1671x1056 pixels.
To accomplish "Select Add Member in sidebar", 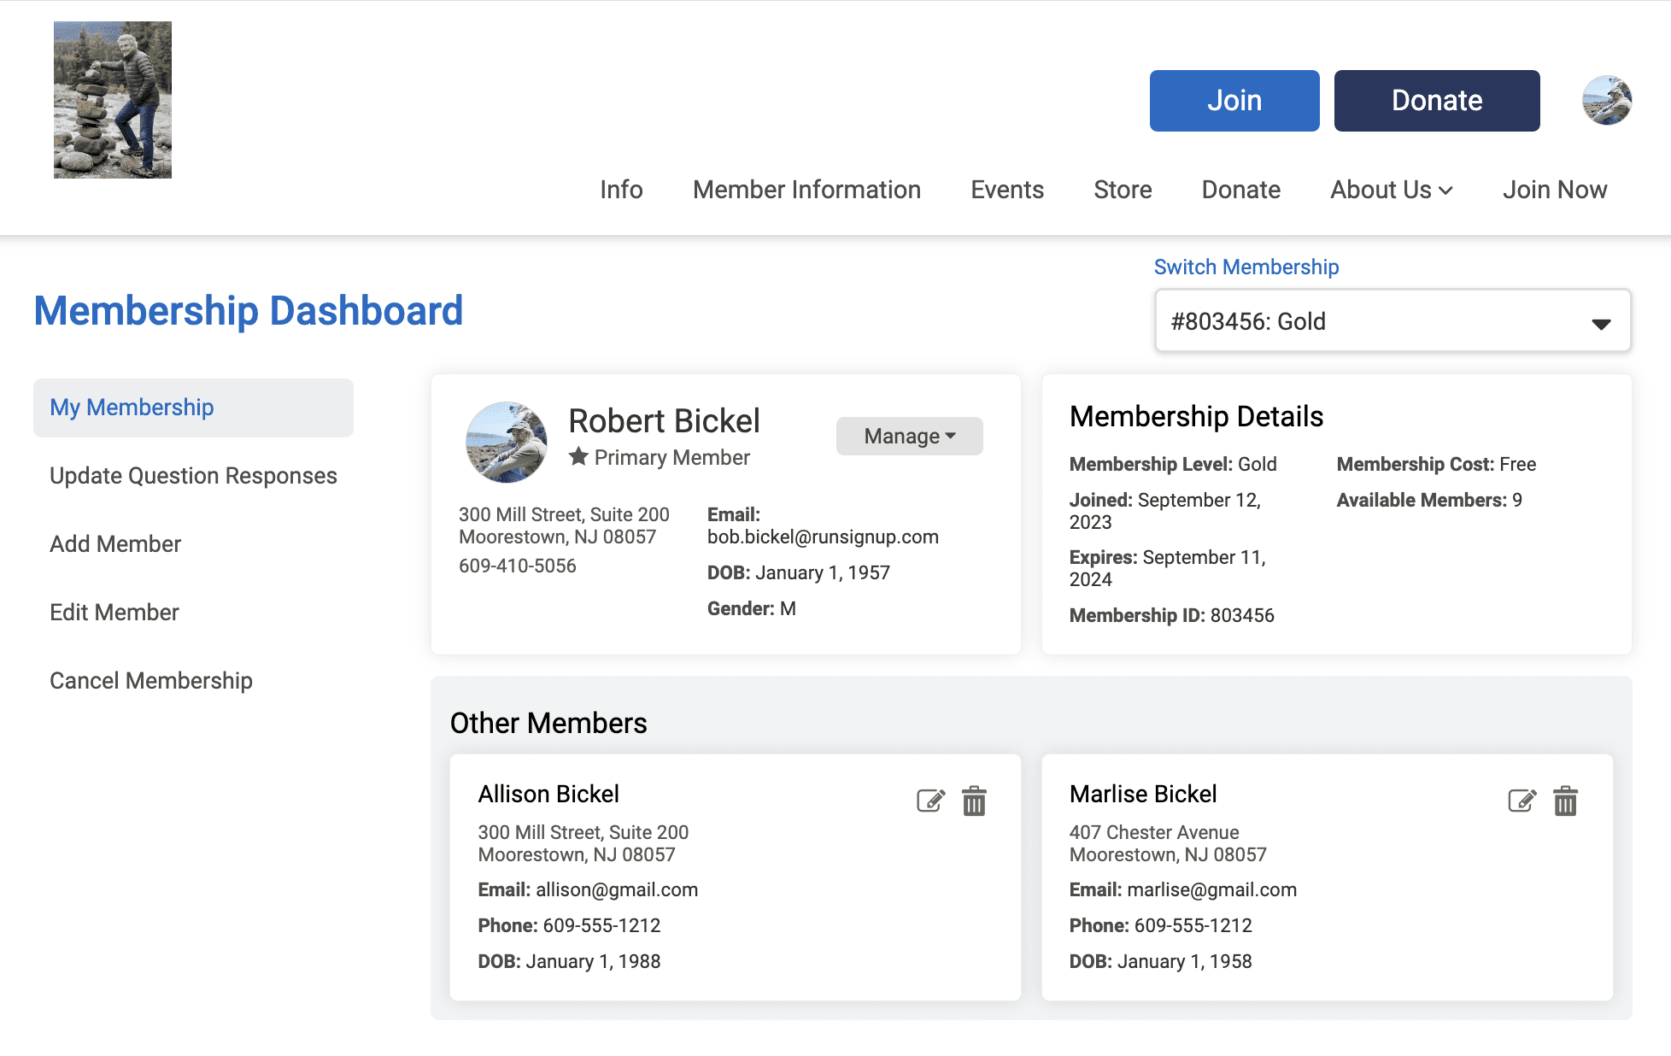I will click(x=115, y=544).
